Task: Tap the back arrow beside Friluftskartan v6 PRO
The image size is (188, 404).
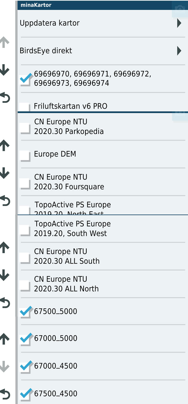Action: coord(5,98)
